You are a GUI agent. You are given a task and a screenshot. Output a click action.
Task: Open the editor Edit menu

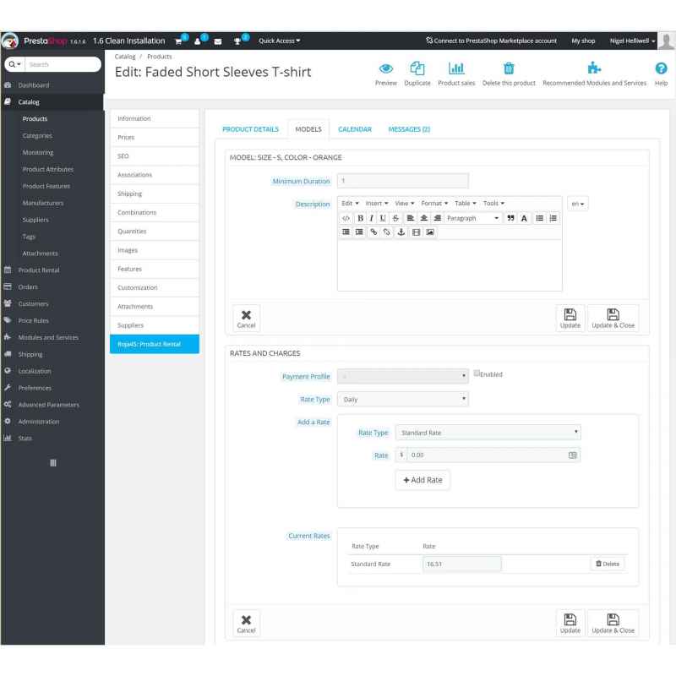(x=350, y=203)
